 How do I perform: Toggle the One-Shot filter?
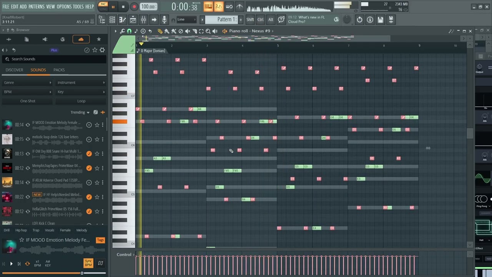coord(28,101)
